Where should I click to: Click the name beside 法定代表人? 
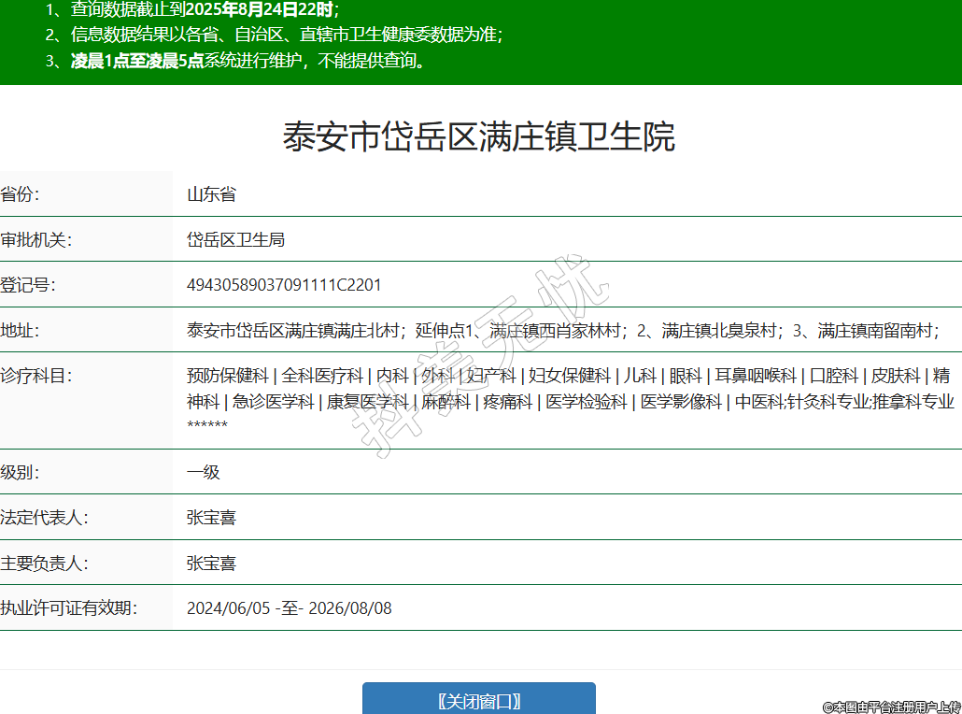(211, 517)
